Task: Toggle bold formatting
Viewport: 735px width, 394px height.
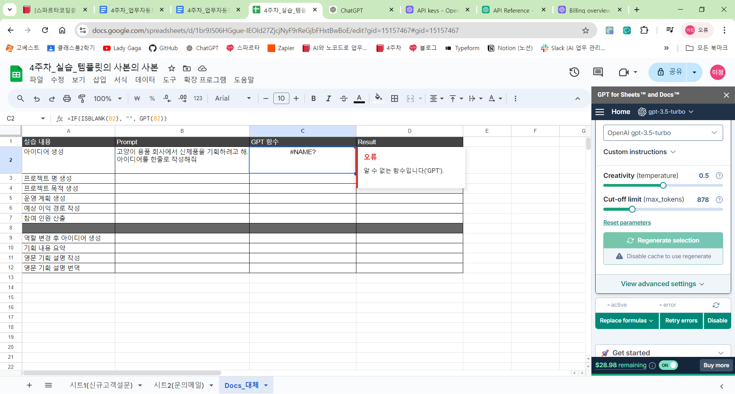Action: point(314,99)
